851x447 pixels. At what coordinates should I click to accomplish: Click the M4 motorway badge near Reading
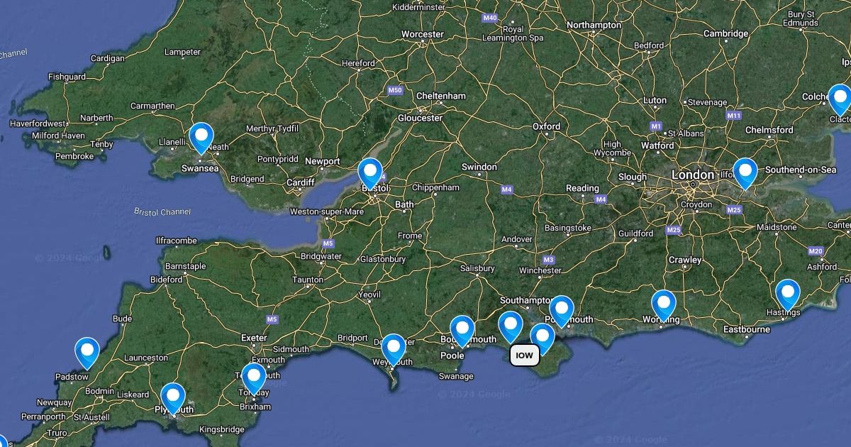(601, 199)
